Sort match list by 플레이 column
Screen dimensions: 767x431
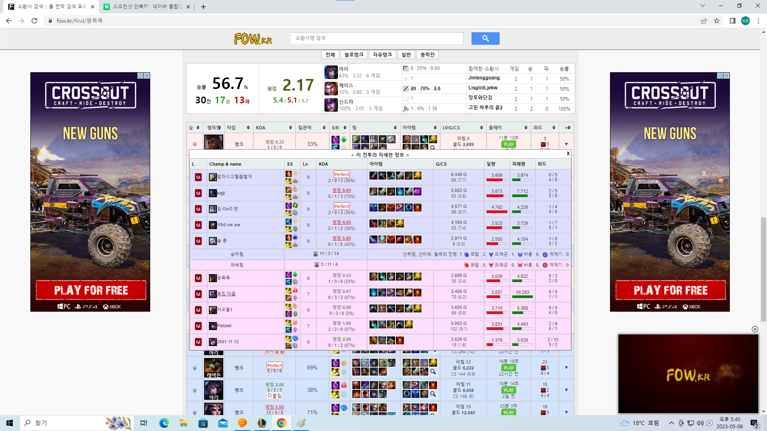pyautogui.click(x=509, y=128)
